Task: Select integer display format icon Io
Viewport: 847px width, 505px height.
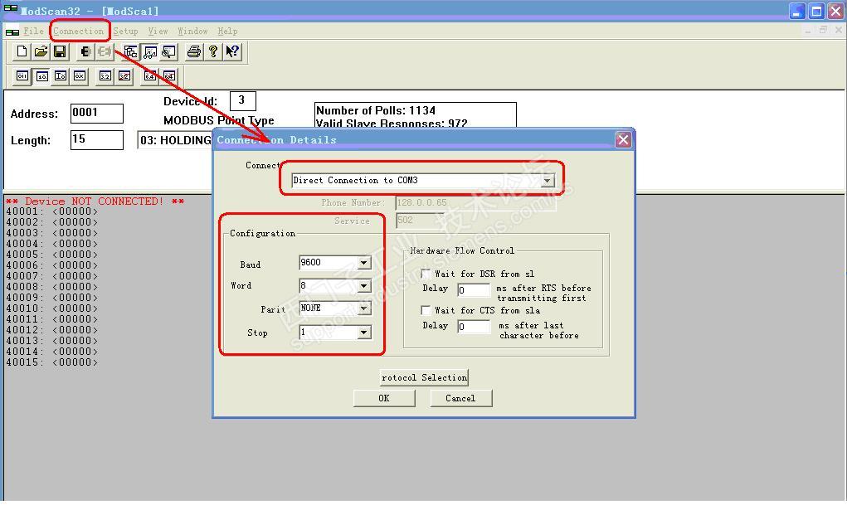Action: click(61, 76)
